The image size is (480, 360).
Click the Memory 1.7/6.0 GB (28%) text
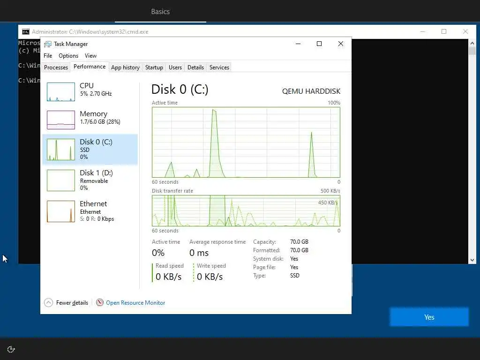100,122
